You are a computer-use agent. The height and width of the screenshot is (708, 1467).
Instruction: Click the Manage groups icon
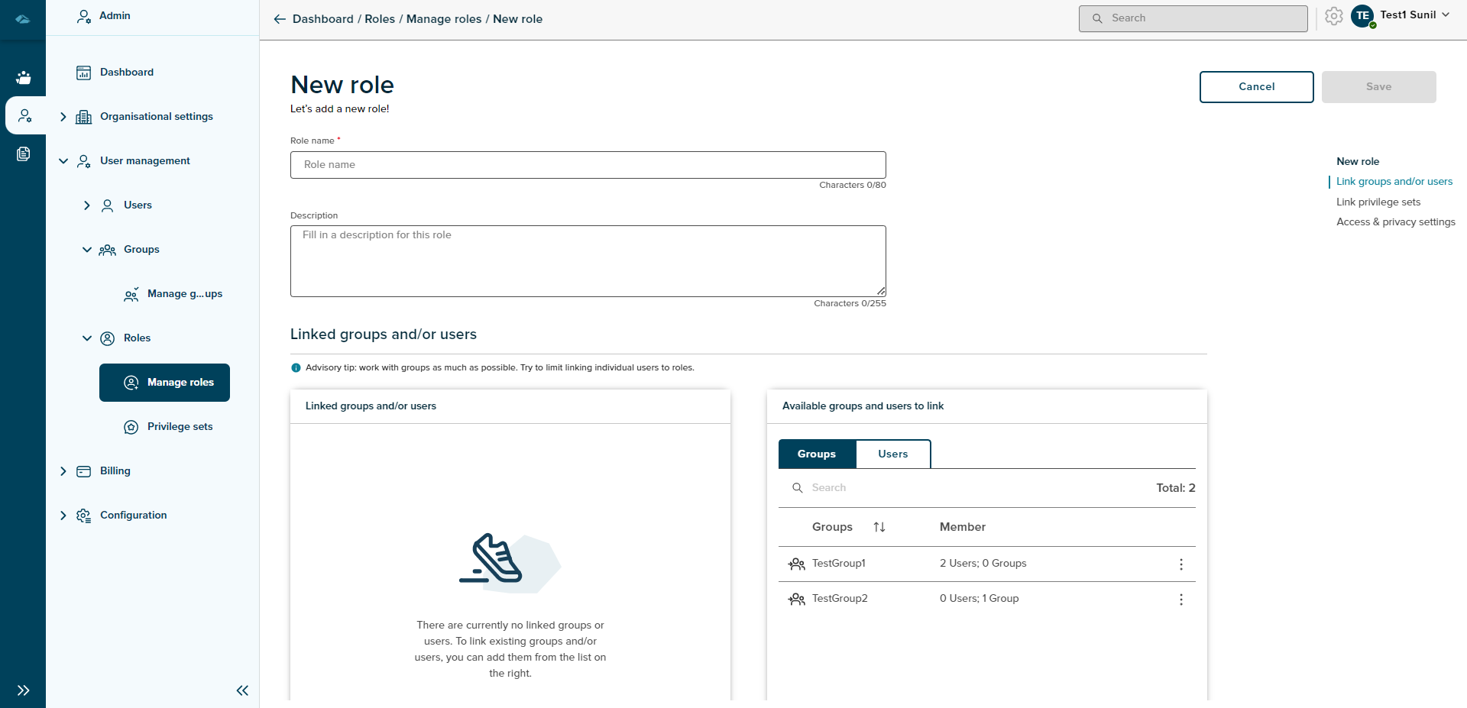point(131,294)
